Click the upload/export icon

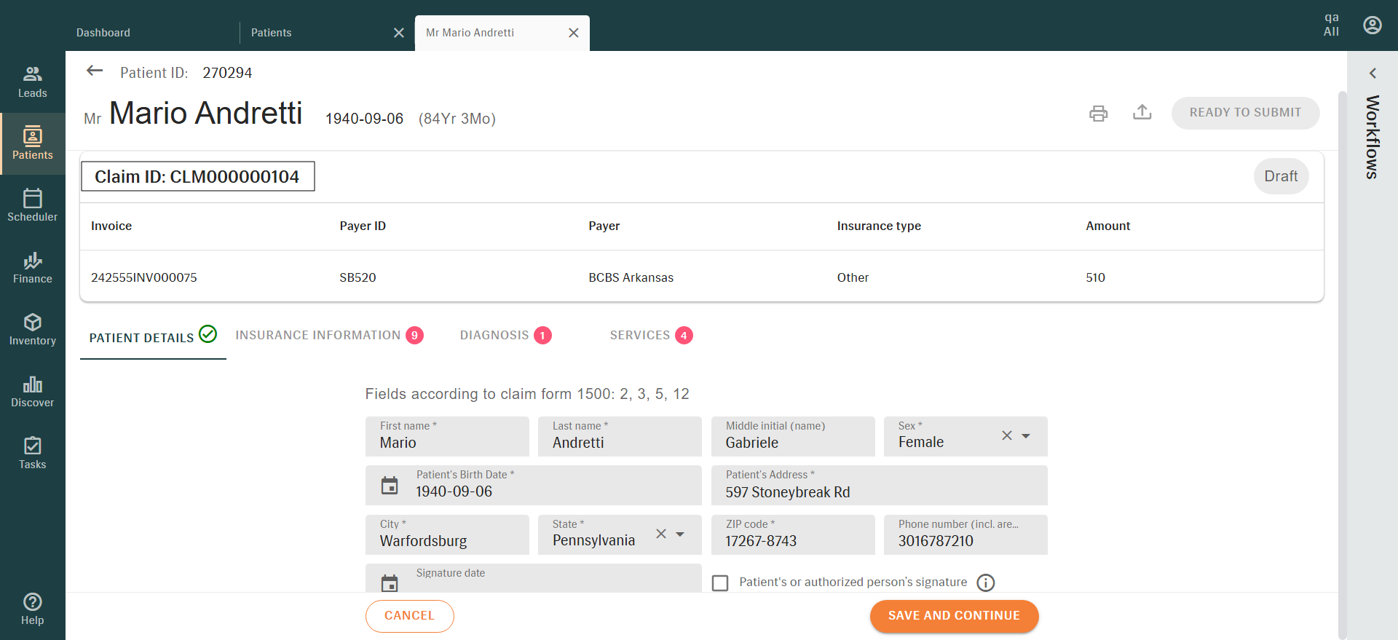coord(1142,112)
